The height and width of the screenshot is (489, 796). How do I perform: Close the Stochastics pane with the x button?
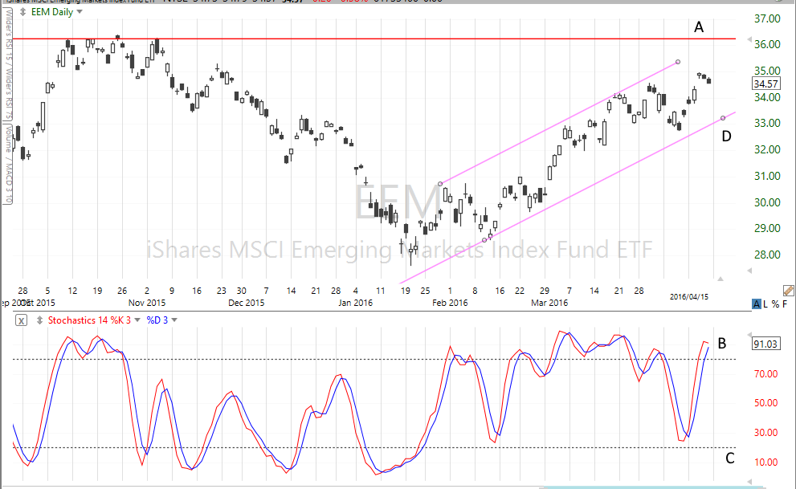21,320
